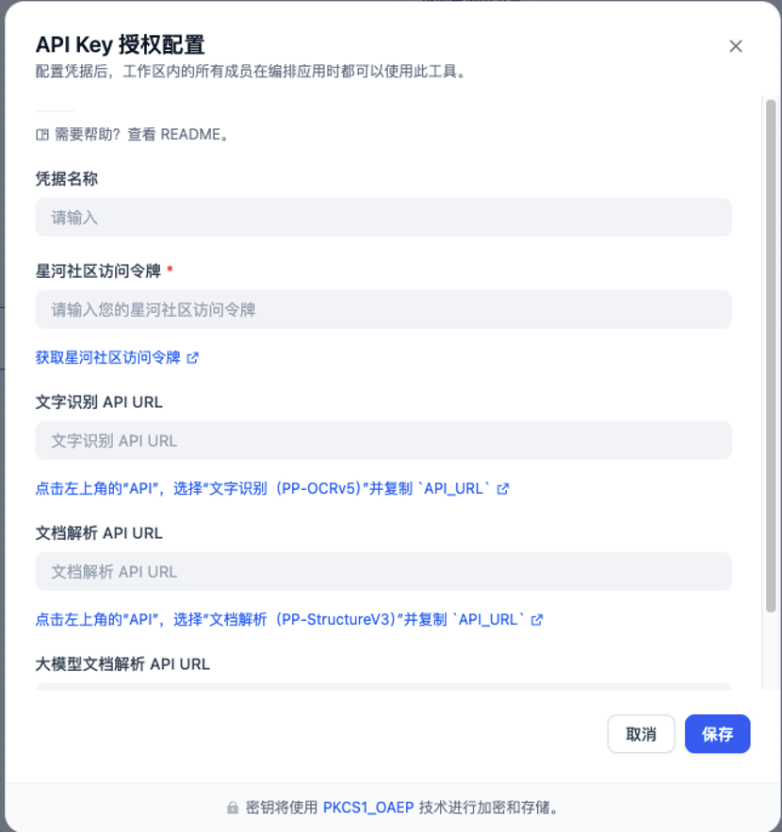
Task: Click the 凭据名称 input field
Action: (383, 217)
